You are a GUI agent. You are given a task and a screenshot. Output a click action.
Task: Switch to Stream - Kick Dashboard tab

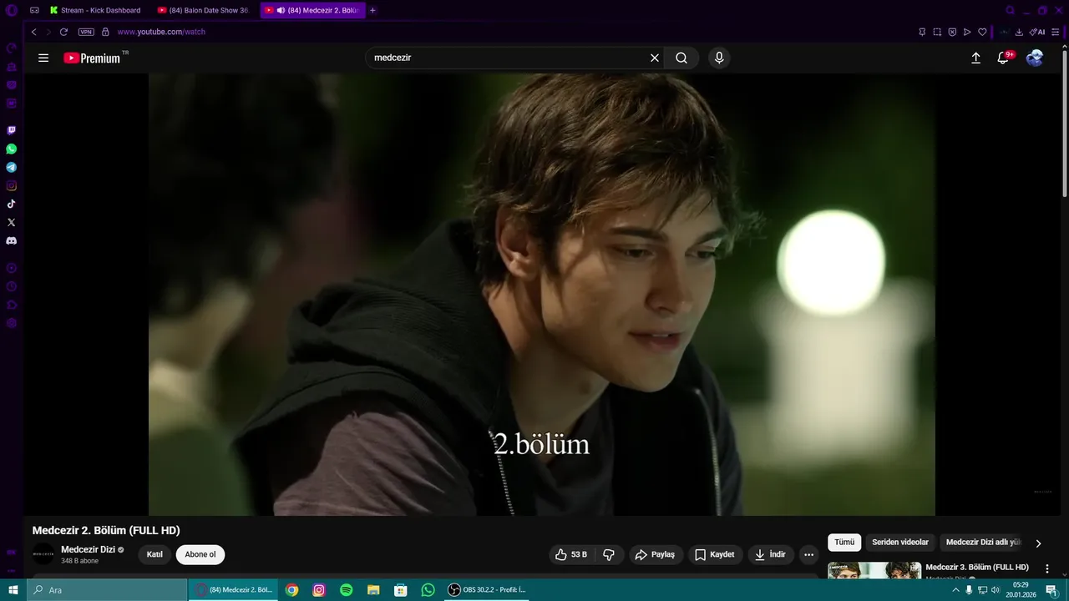coord(95,10)
